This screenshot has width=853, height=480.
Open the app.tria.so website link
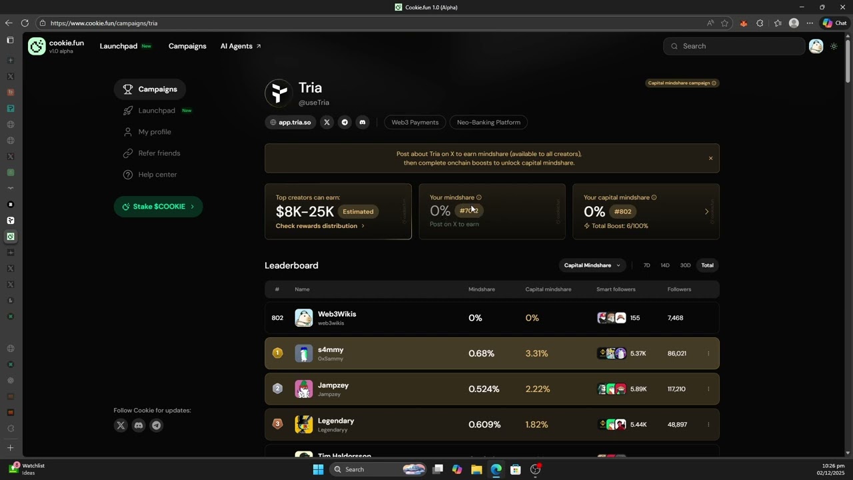point(289,123)
